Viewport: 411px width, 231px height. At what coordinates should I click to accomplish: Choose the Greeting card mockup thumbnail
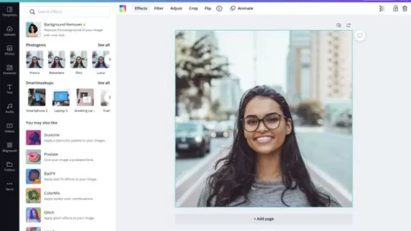pos(85,97)
